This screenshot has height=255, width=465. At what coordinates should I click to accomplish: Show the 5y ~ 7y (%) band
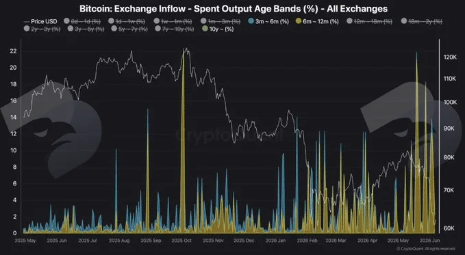click(130, 29)
